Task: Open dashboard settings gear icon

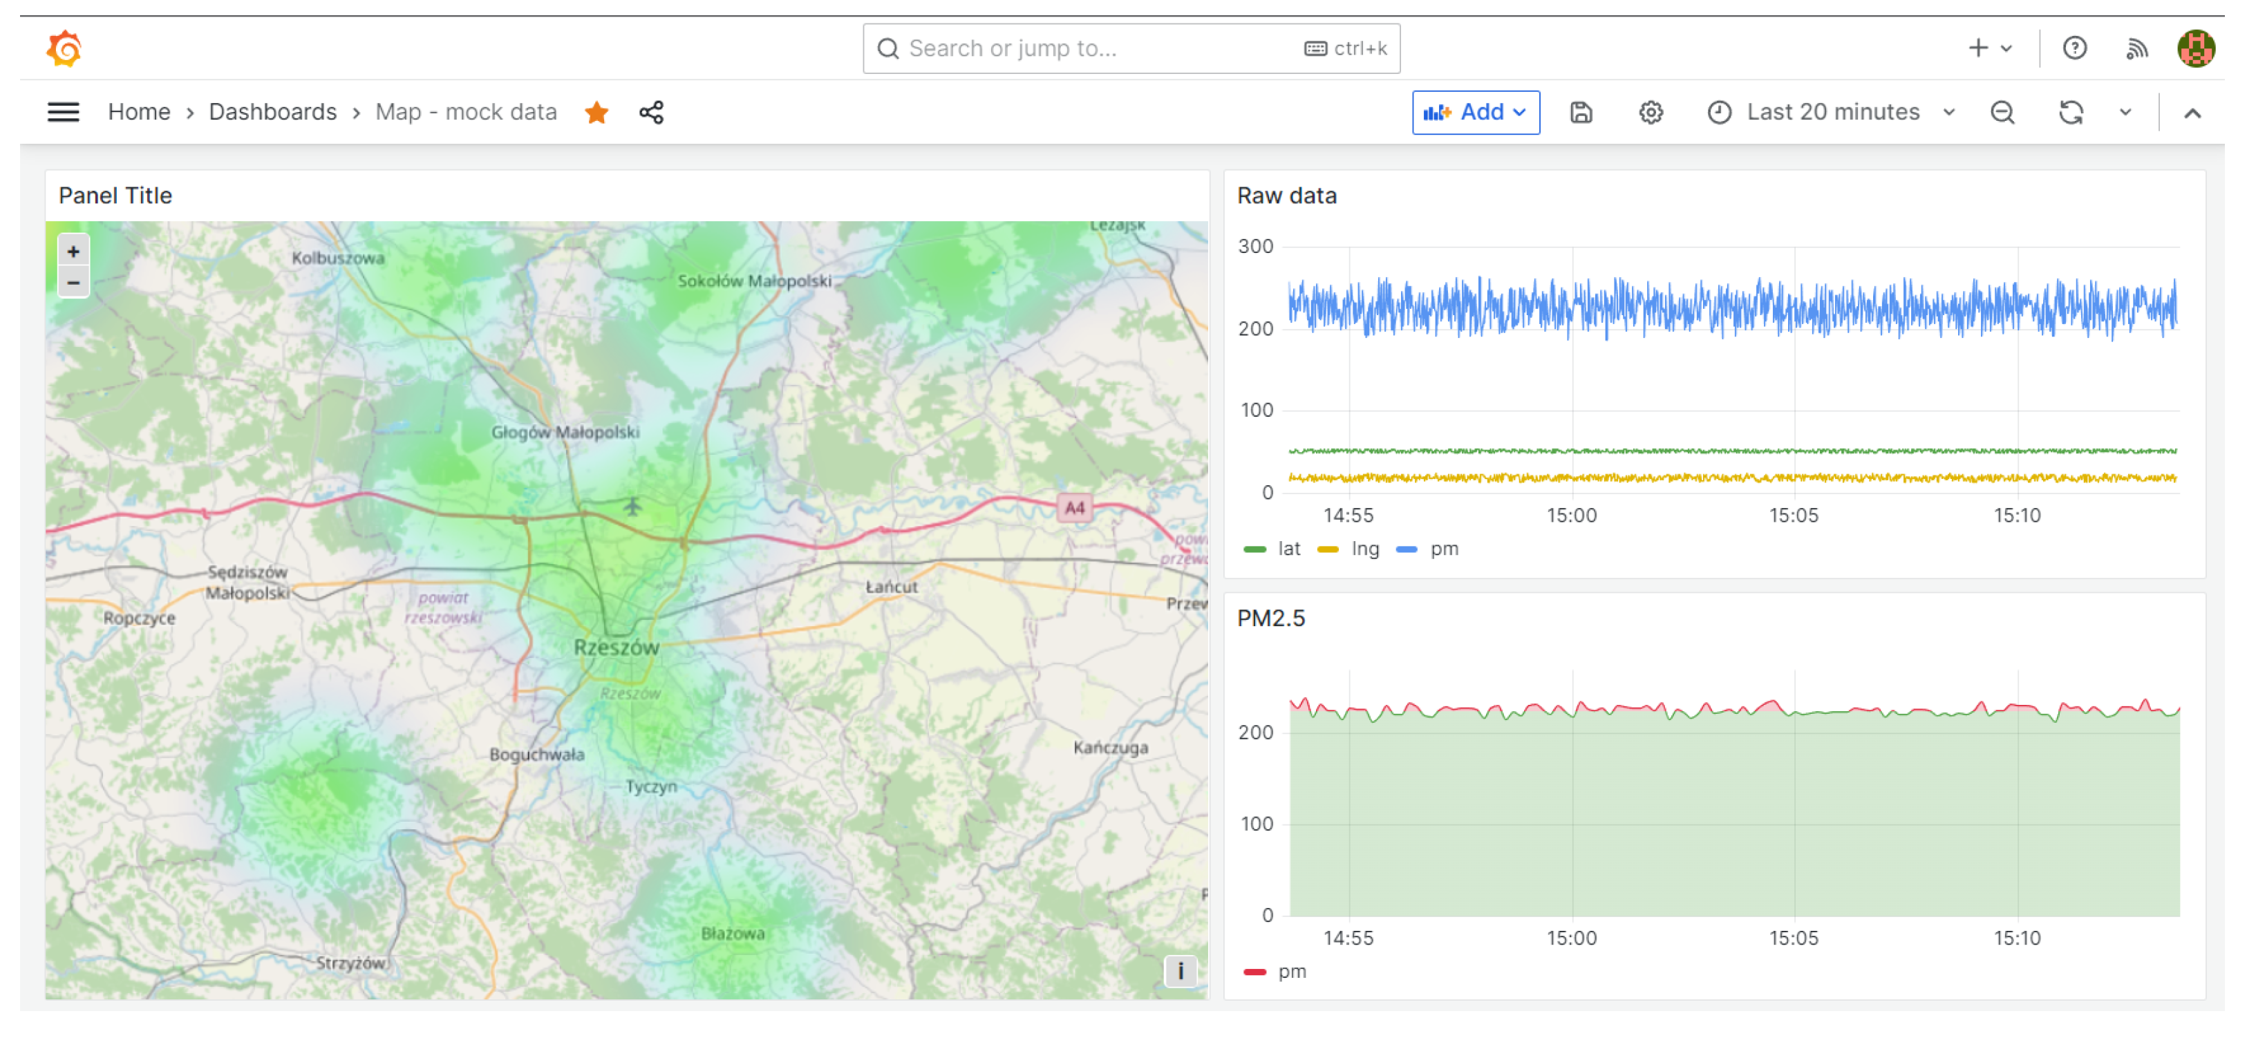Action: (1651, 112)
